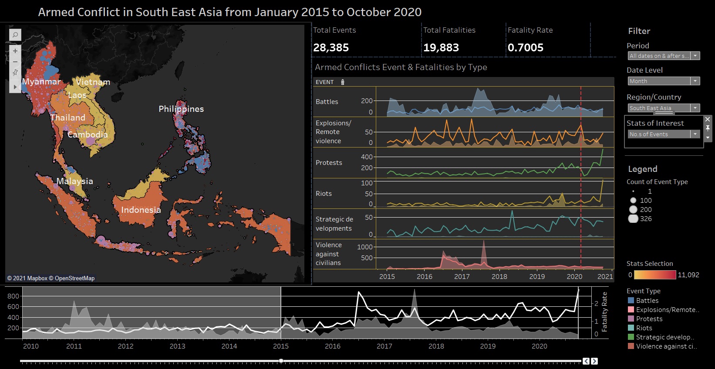
Task: Open Region/Country dropdown showing South East Asia
Action: pyautogui.click(x=664, y=108)
